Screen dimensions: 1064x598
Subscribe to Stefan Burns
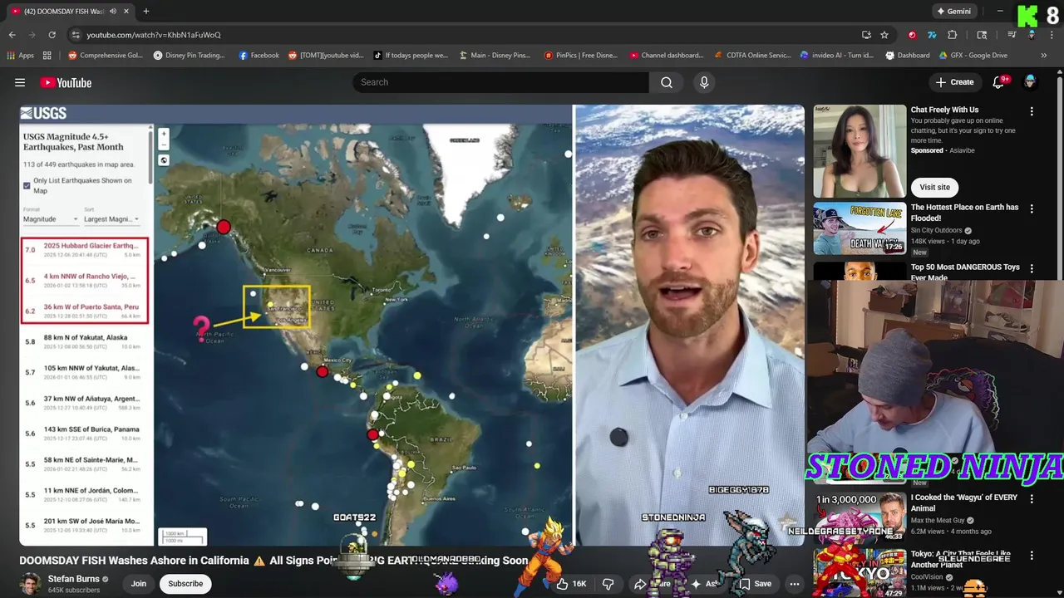coord(185,584)
